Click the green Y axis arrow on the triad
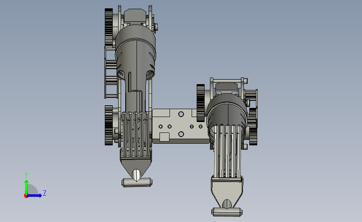The width and height of the screenshot is (362, 222). tap(26, 187)
